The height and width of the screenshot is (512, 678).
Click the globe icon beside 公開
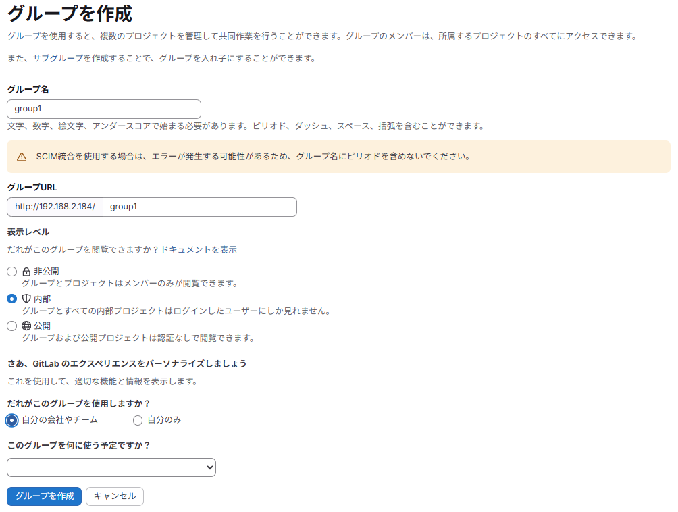click(x=26, y=325)
